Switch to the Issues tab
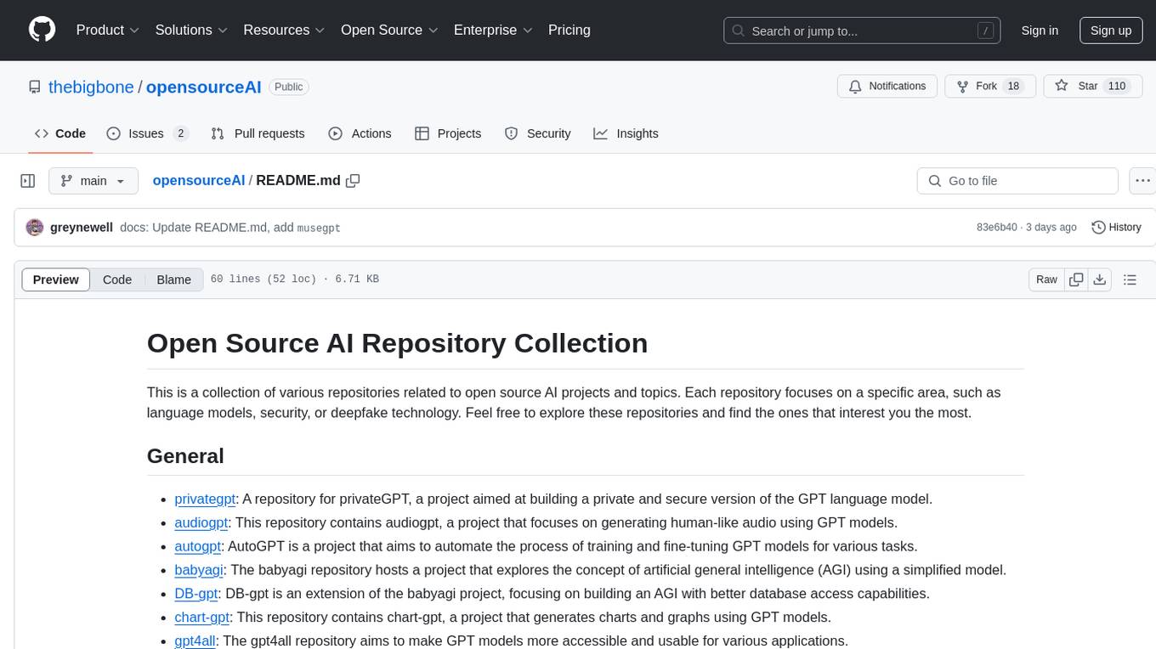Image resolution: width=1156 pixels, height=649 pixels. (x=147, y=133)
